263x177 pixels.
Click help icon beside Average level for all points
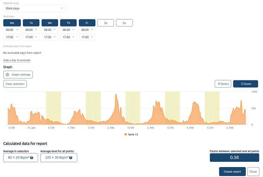tap(71, 158)
